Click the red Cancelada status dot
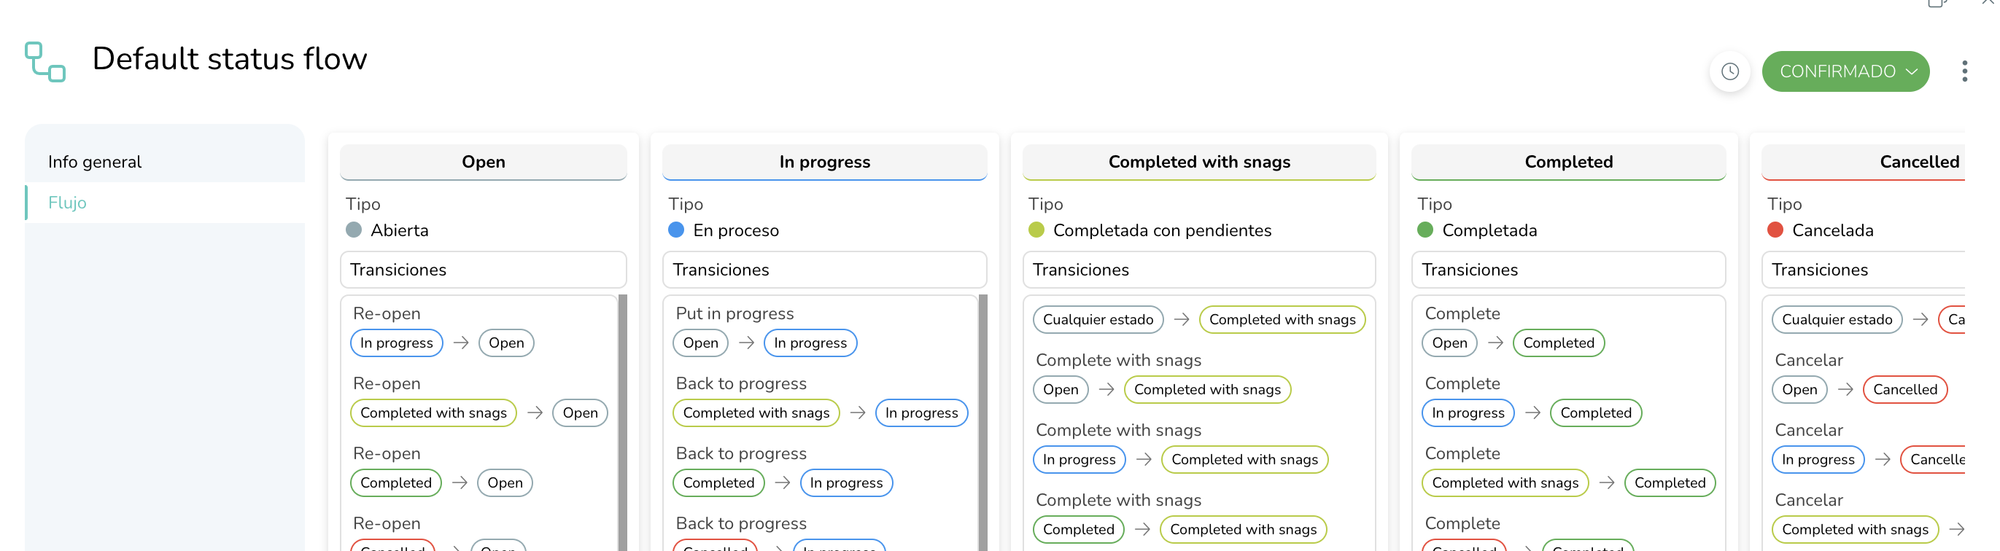 click(x=1774, y=230)
